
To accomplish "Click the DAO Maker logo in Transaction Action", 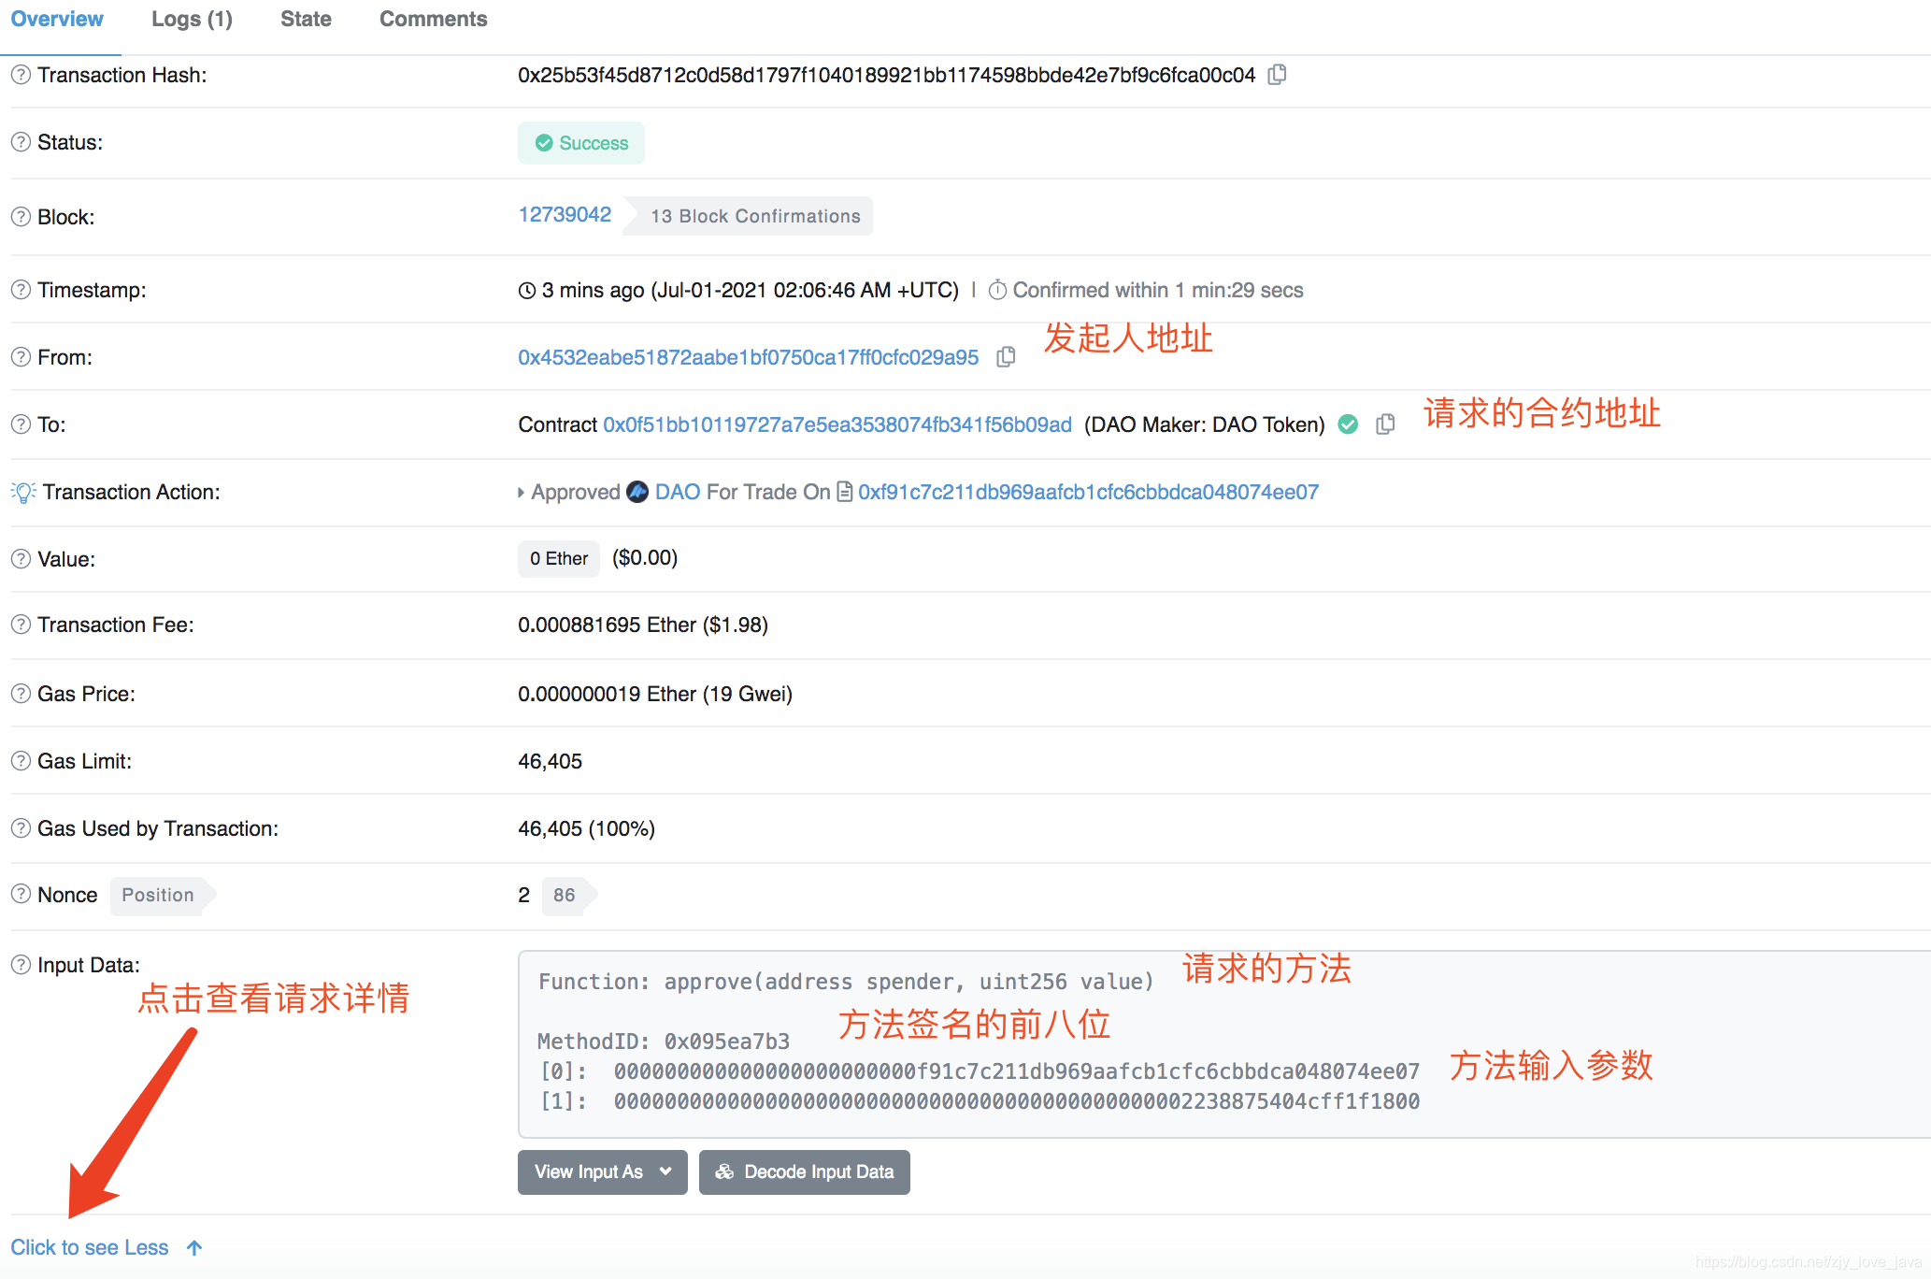I will point(637,492).
